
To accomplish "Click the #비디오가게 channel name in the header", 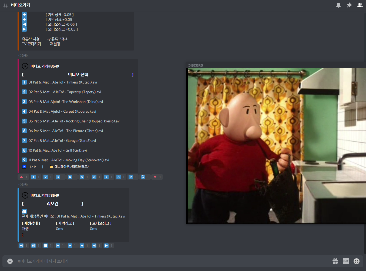I will pos(21,5).
